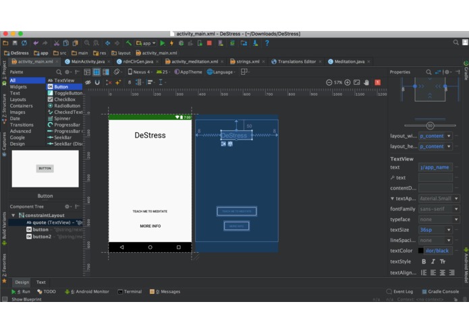Viewport: 469px width, 333px height.
Task: Click the Undo arrow icon
Action: coord(36,43)
